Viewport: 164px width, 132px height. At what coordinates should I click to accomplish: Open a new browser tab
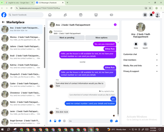tap(68, 3)
